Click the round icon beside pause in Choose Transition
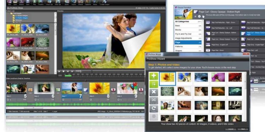This screenshot has width=265, height=132. [199, 16]
